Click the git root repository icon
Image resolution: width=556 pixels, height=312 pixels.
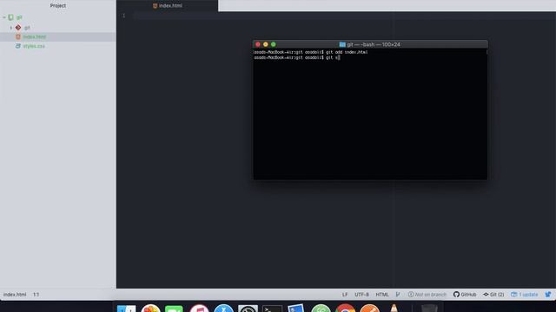(11, 17)
